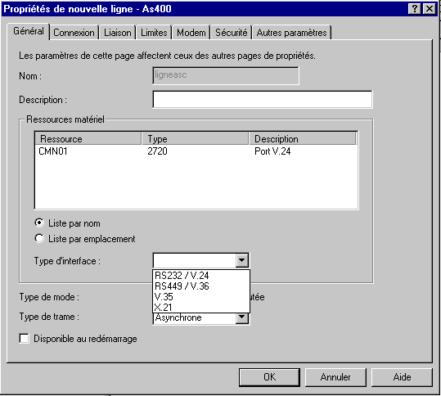441x396 pixels.
Task: Close the Propriétés de nouvelle ligne dialog
Action: click(x=430, y=9)
